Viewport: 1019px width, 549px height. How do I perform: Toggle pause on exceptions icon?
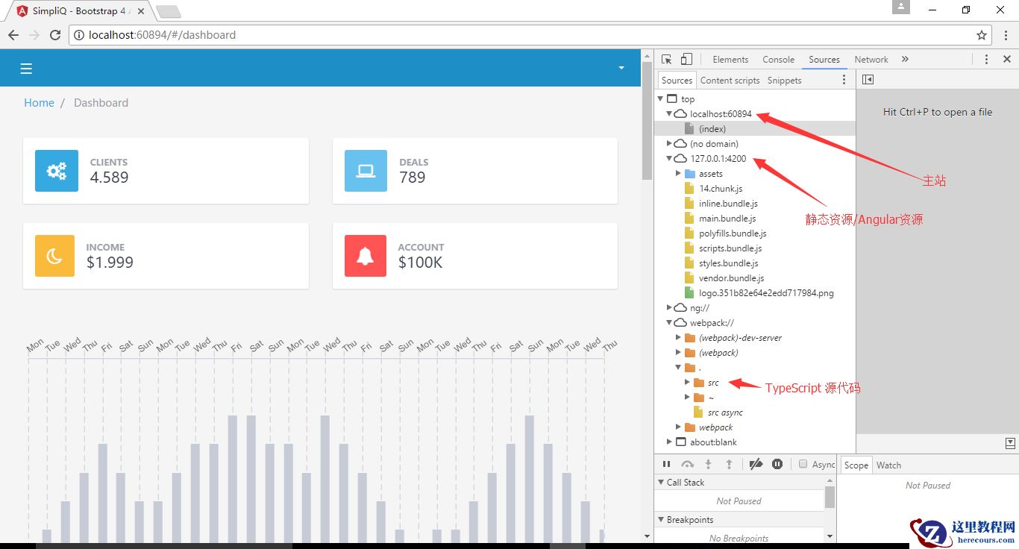click(x=777, y=464)
